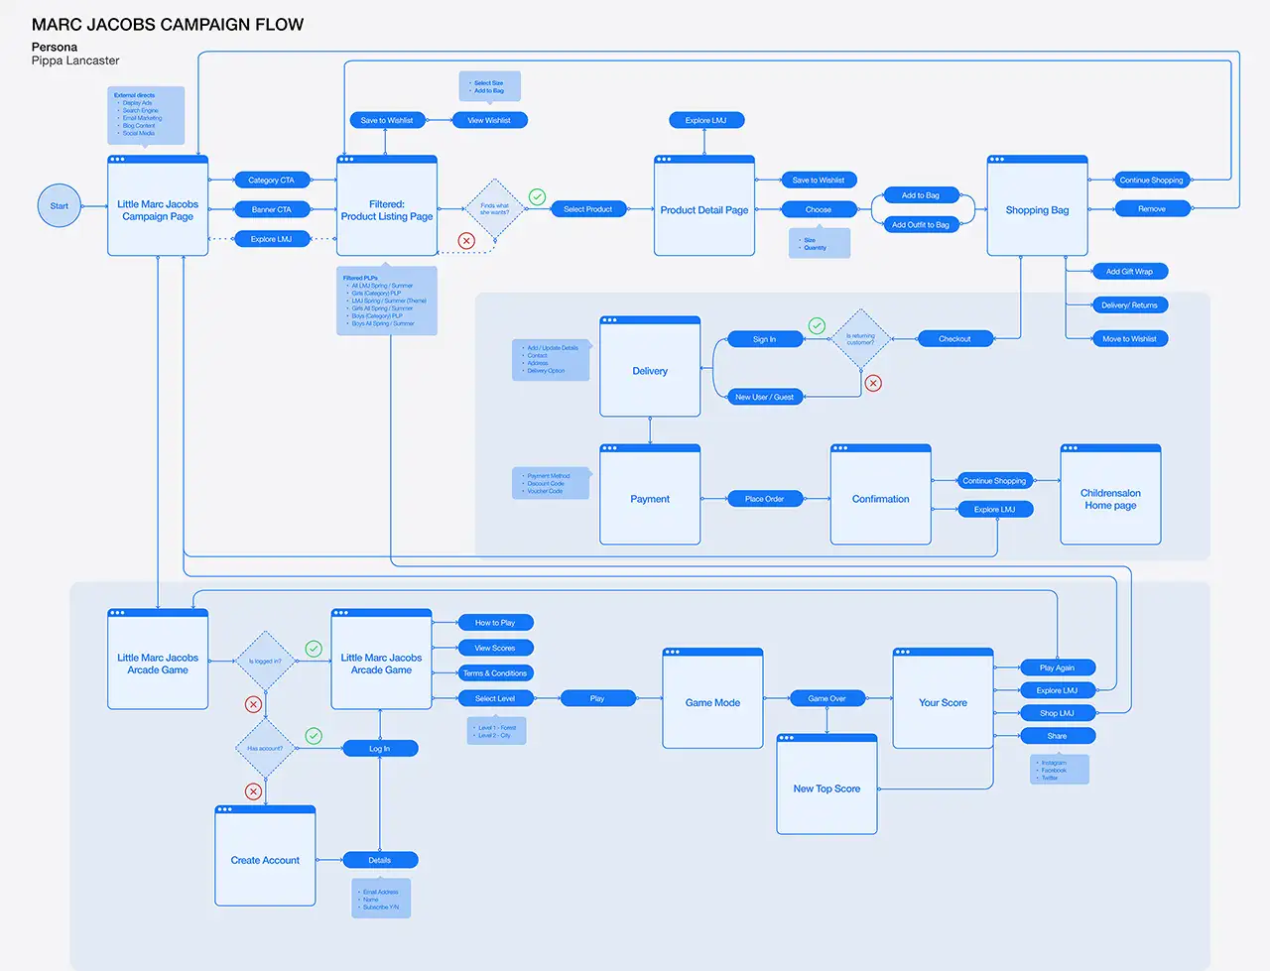Image resolution: width=1270 pixels, height=971 pixels.
Task: Select the Category CTA pill
Action: pos(272,181)
